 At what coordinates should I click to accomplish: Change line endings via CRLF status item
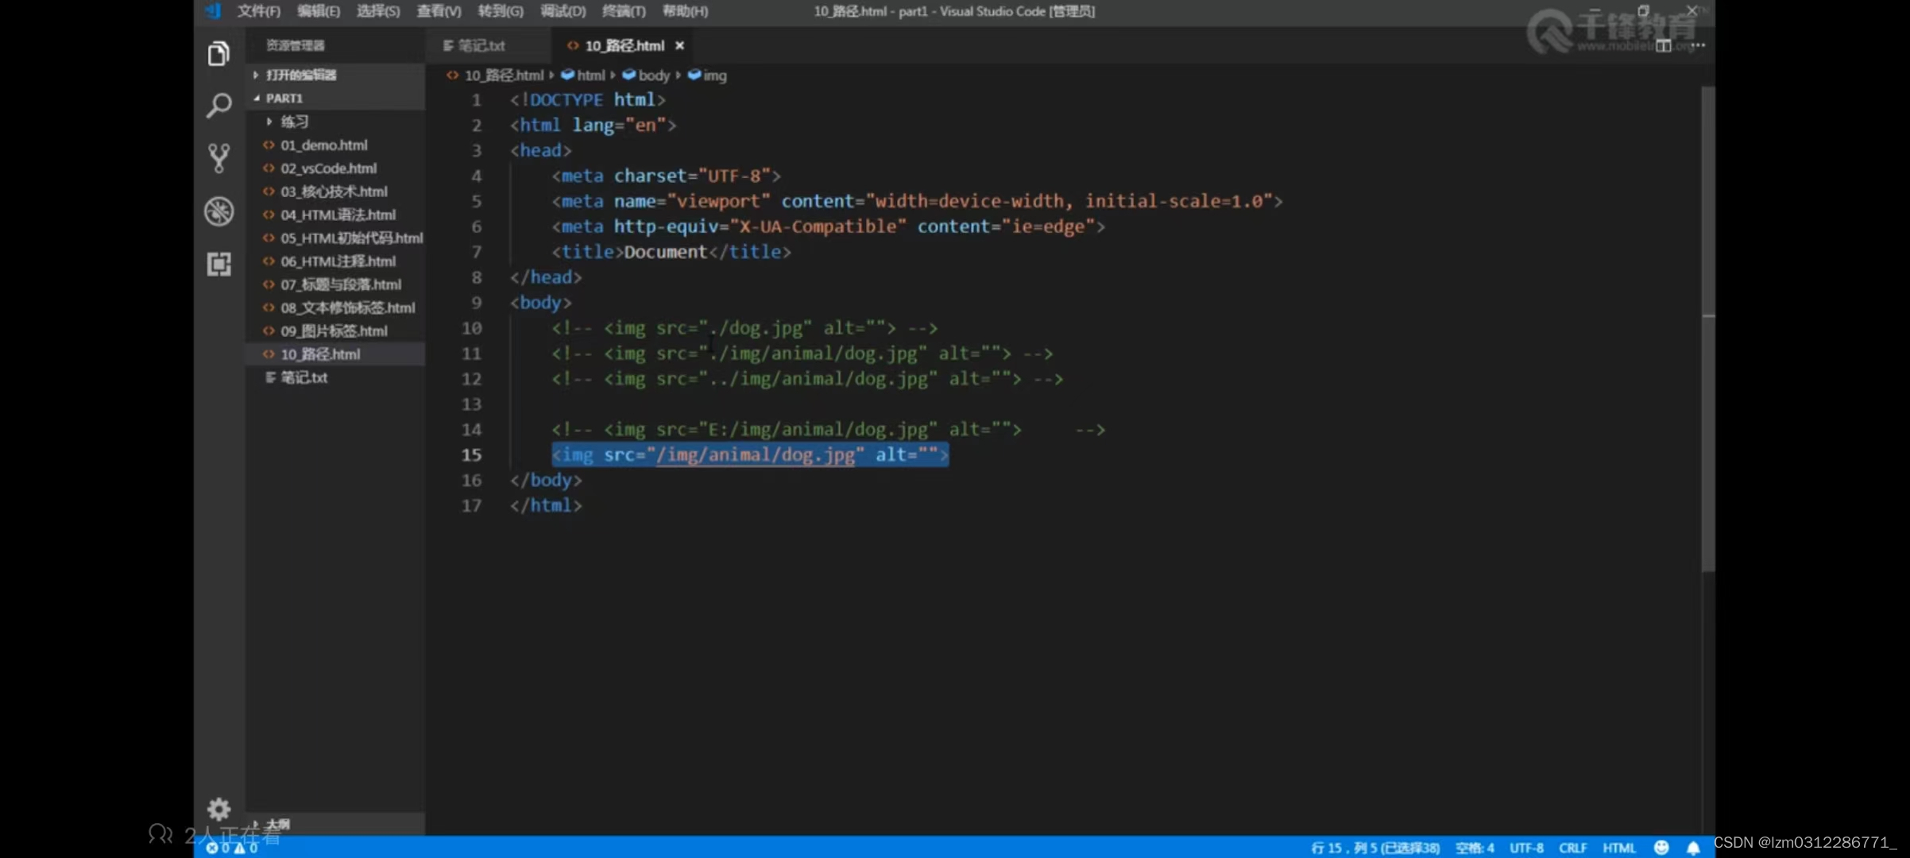(x=1572, y=848)
